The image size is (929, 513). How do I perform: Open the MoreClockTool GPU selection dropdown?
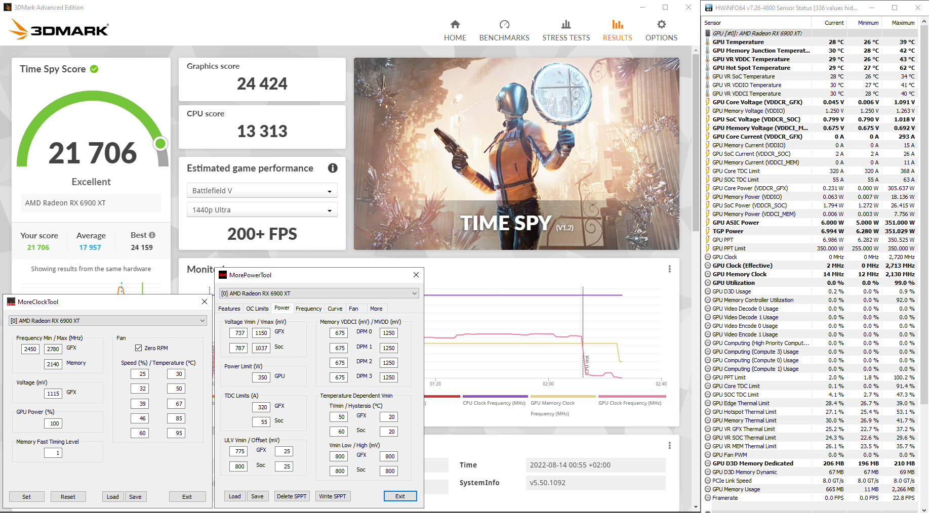[108, 321]
